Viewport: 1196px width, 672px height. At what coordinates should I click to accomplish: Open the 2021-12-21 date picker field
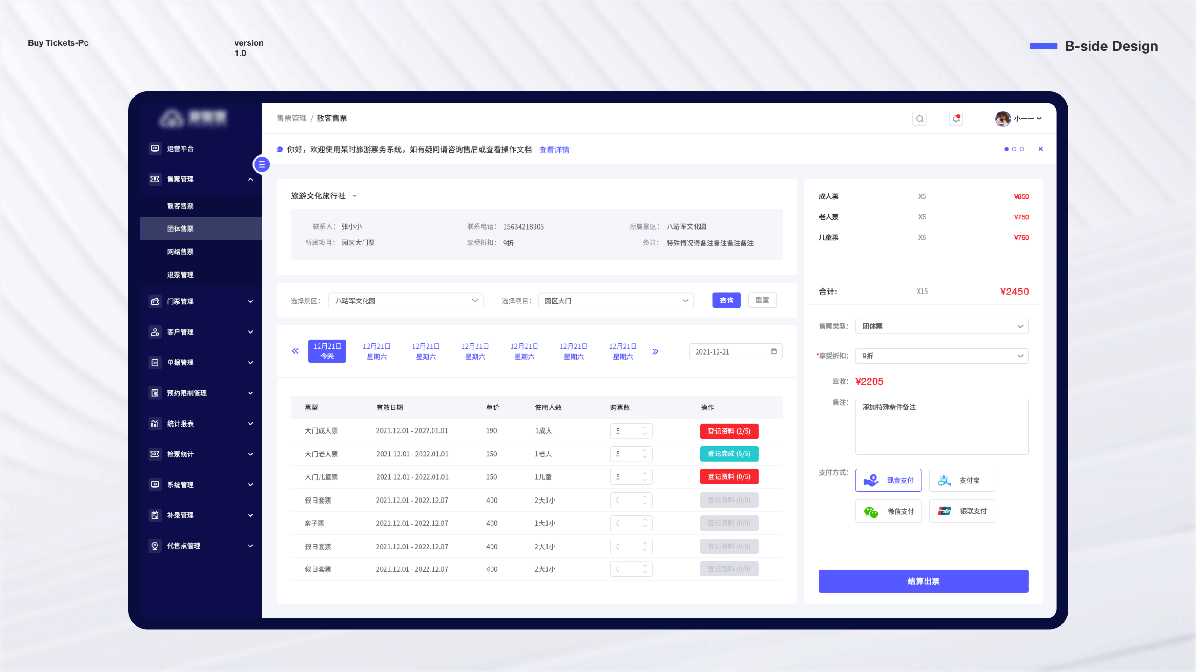735,351
